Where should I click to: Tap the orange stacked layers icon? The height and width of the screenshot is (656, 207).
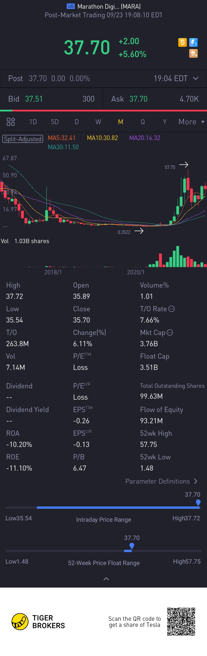(193, 53)
